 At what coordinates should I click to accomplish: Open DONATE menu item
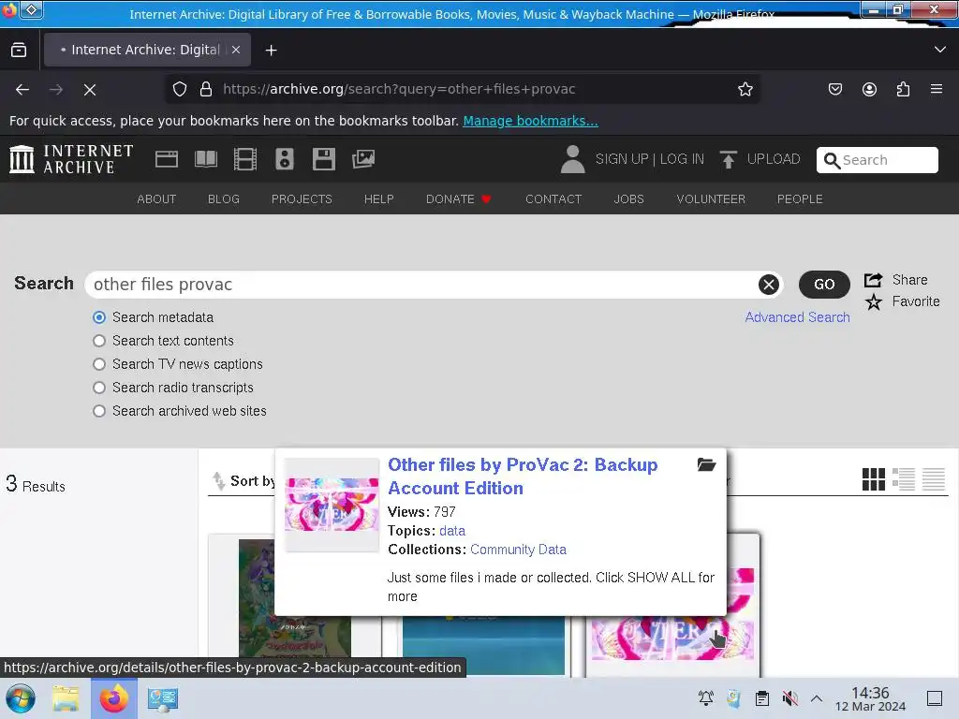(x=458, y=199)
